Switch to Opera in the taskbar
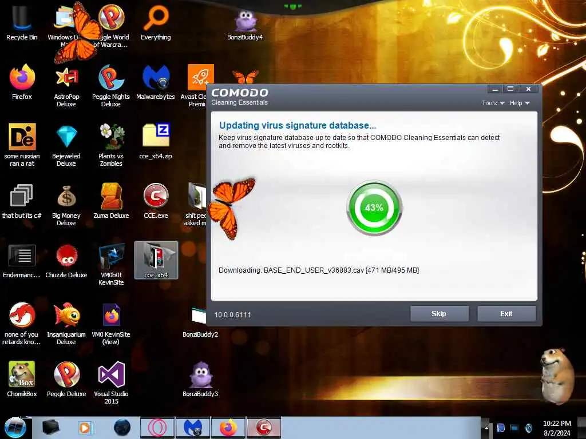586x439 pixels. coord(157,428)
